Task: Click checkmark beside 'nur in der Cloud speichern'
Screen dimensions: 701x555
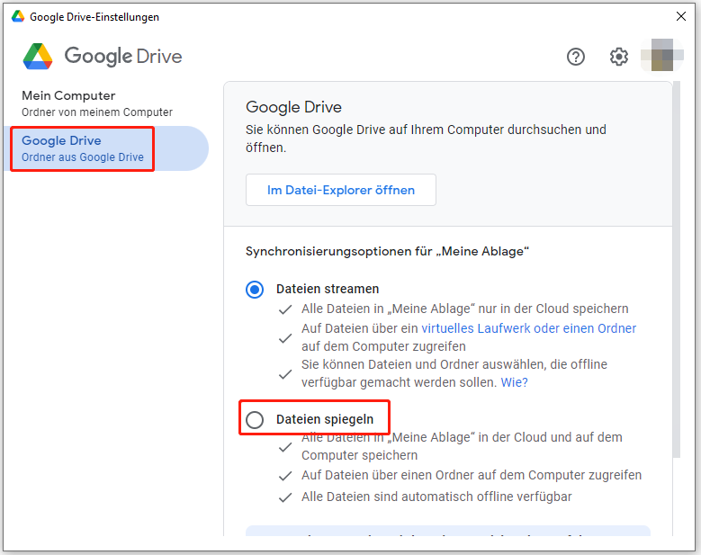Action: (285, 309)
